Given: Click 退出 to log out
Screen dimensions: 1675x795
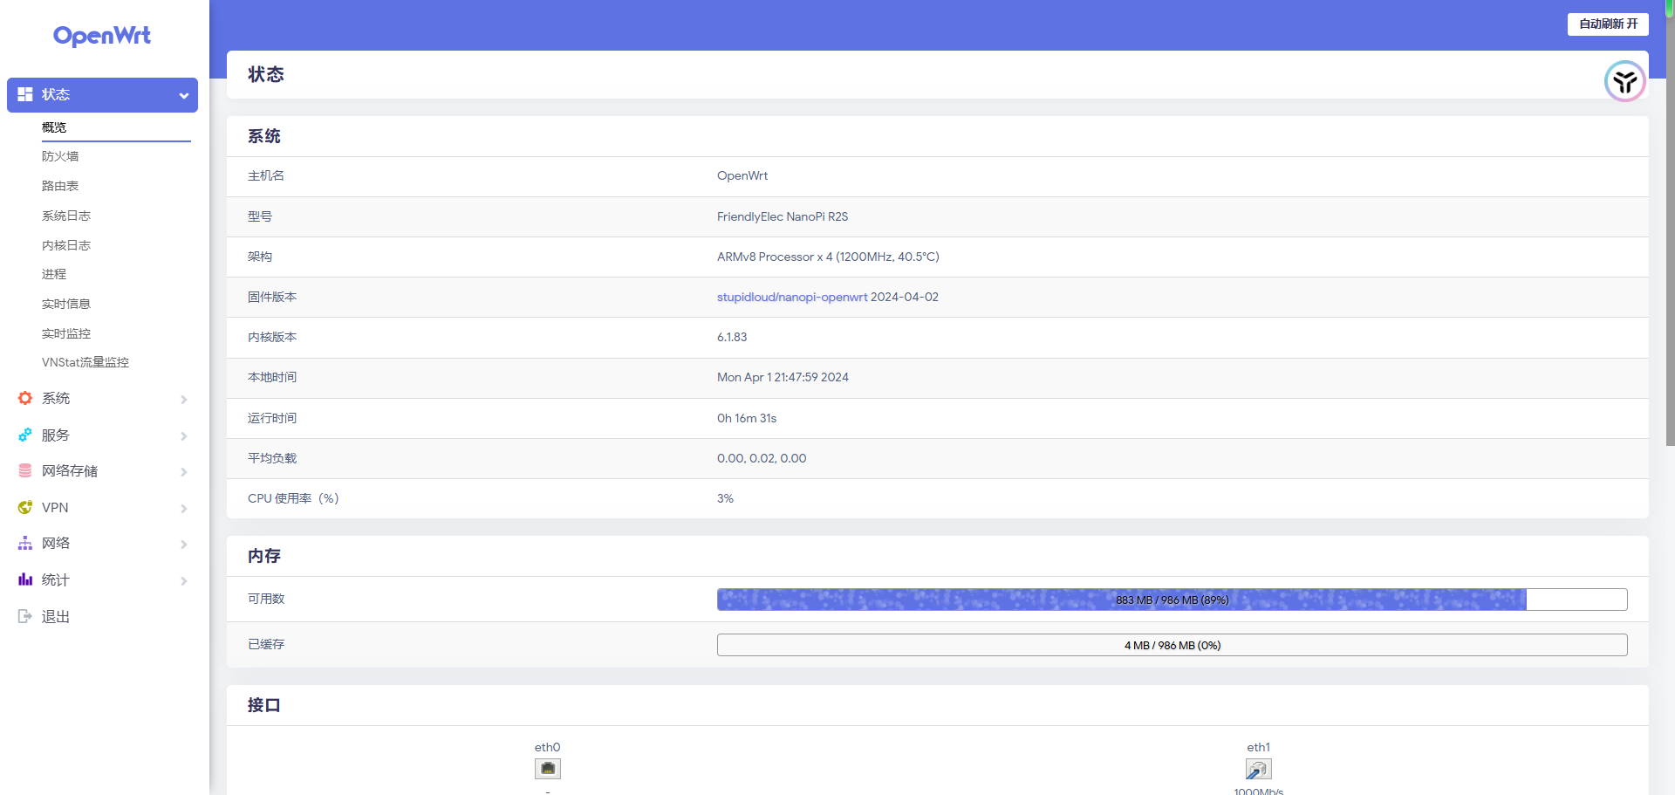Looking at the screenshot, I should [56, 616].
